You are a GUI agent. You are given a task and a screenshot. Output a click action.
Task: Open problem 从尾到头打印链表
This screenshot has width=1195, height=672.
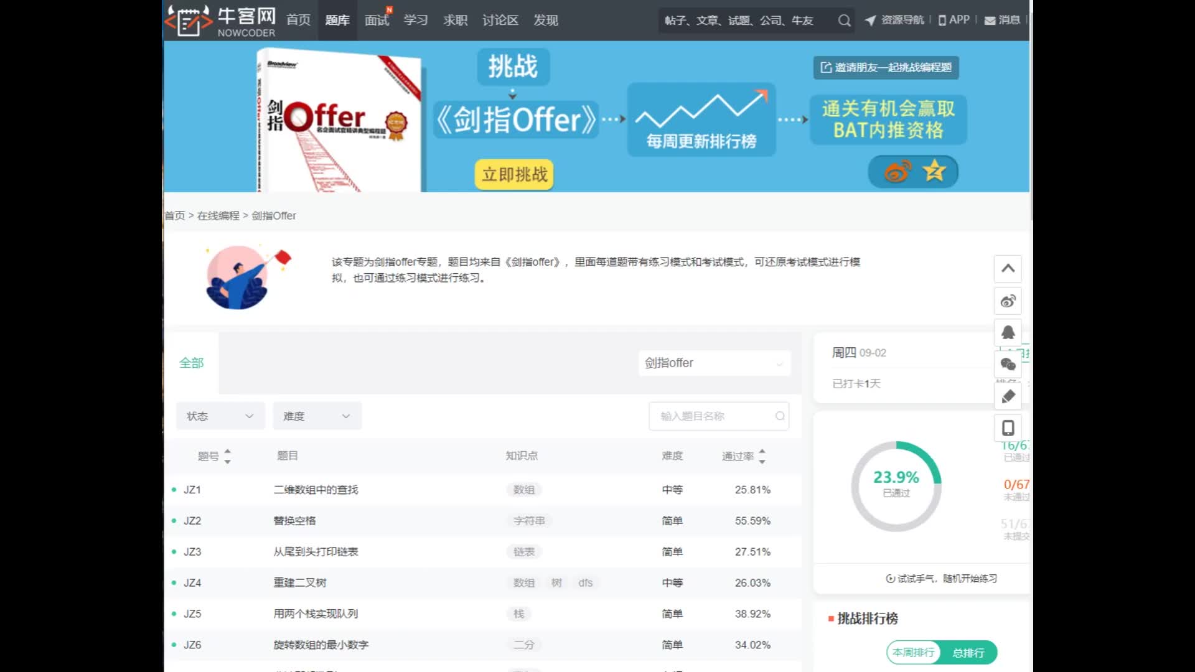click(316, 553)
